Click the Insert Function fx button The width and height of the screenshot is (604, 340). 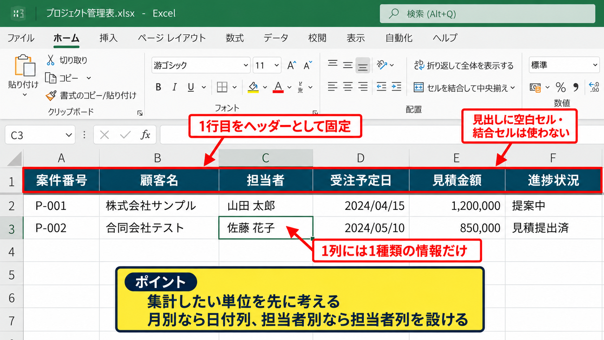point(145,135)
